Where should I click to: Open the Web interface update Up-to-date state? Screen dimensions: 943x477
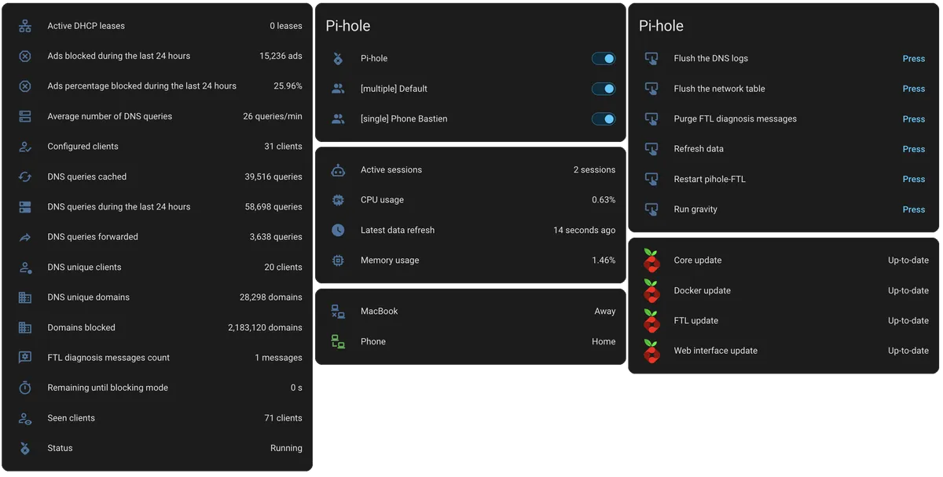pos(908,351)
